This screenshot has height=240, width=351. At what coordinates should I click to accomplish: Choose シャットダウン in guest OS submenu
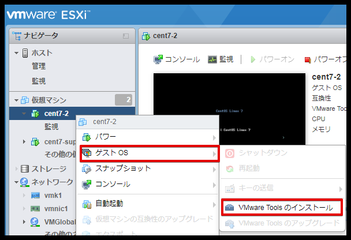click(x=282, y=153)
